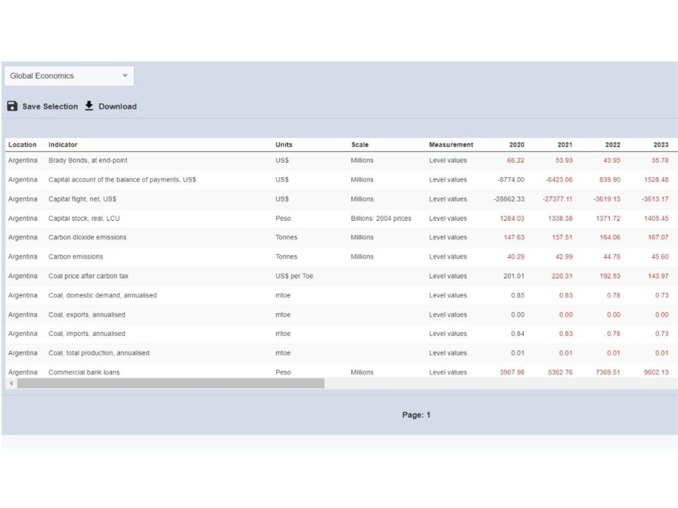
Task: Click the 2023 column header
Action: coord(661,145)
